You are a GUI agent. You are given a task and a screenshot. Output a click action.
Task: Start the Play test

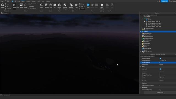pos(88,5)
